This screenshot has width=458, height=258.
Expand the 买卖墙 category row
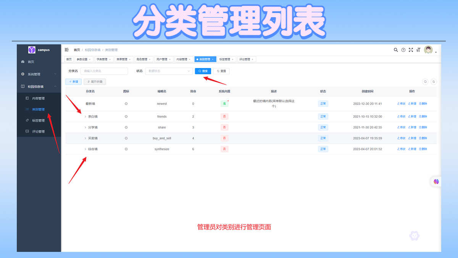[85, 138]
